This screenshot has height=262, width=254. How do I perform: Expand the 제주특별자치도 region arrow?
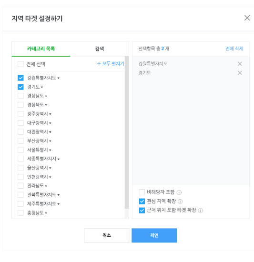[59, 204]
